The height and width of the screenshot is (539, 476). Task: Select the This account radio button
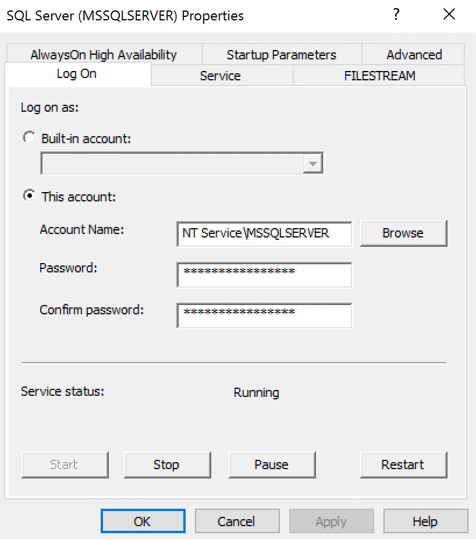pos(29,196)
